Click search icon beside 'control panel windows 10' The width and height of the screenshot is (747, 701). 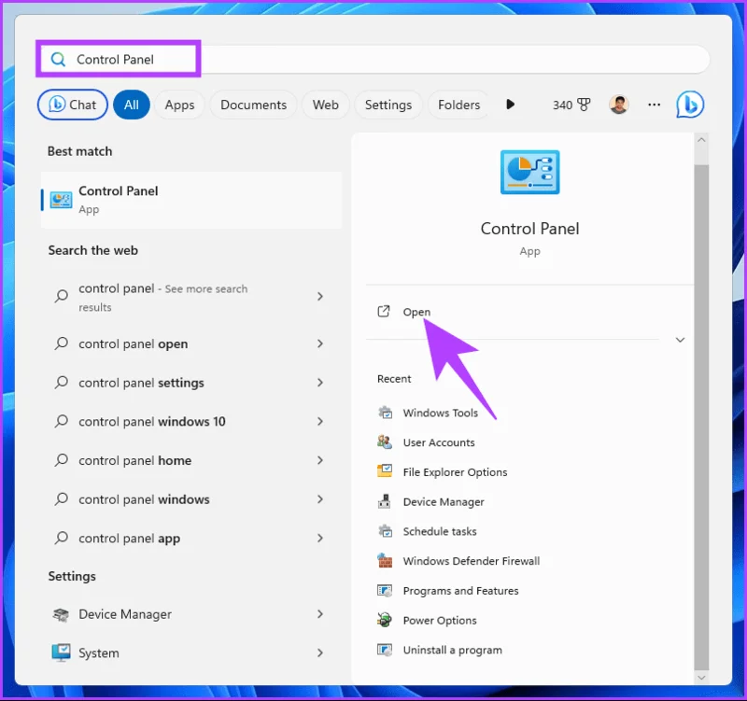[x=61, y=422]
